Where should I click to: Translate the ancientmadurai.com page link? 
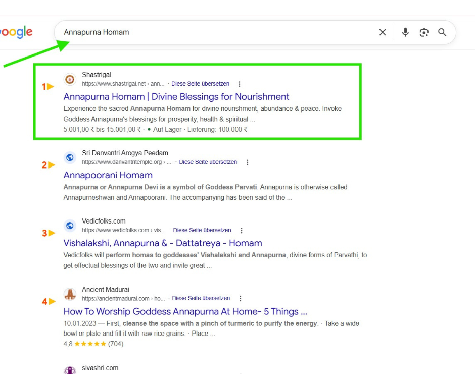pyautogui.click(x=201, y=298)
